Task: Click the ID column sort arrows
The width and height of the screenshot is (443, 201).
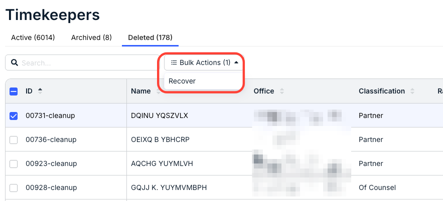Action: (40, 91)
